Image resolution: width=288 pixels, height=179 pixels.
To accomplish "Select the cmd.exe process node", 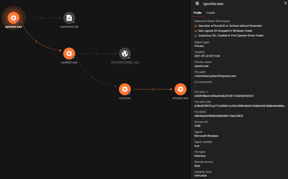I will [x=125, y=89].
